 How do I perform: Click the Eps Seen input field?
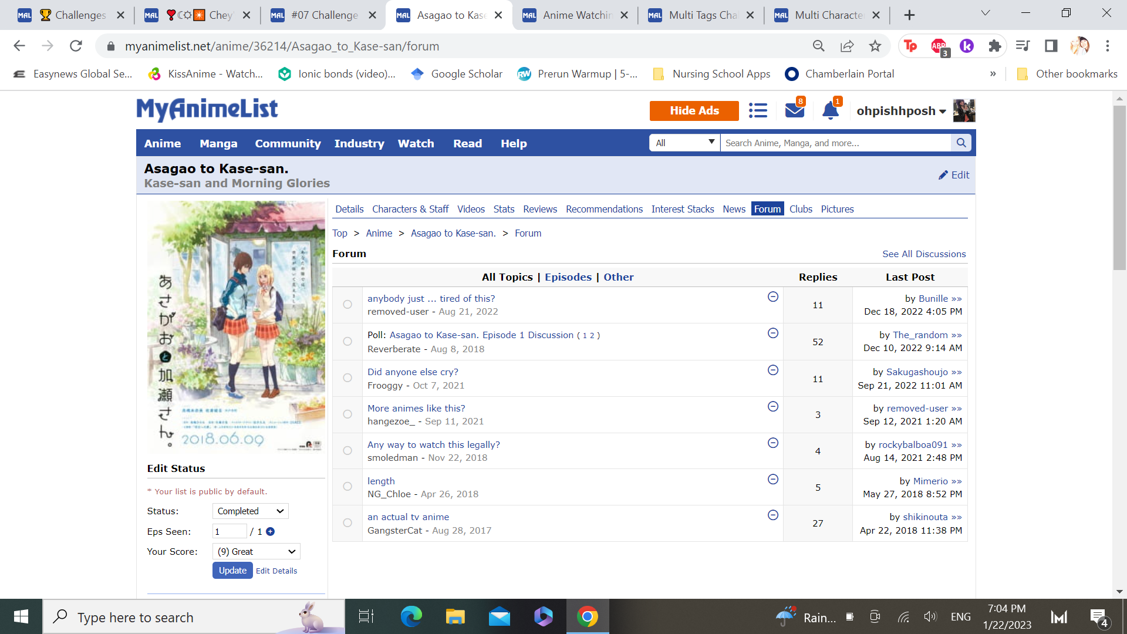click(x=230, y=532)
